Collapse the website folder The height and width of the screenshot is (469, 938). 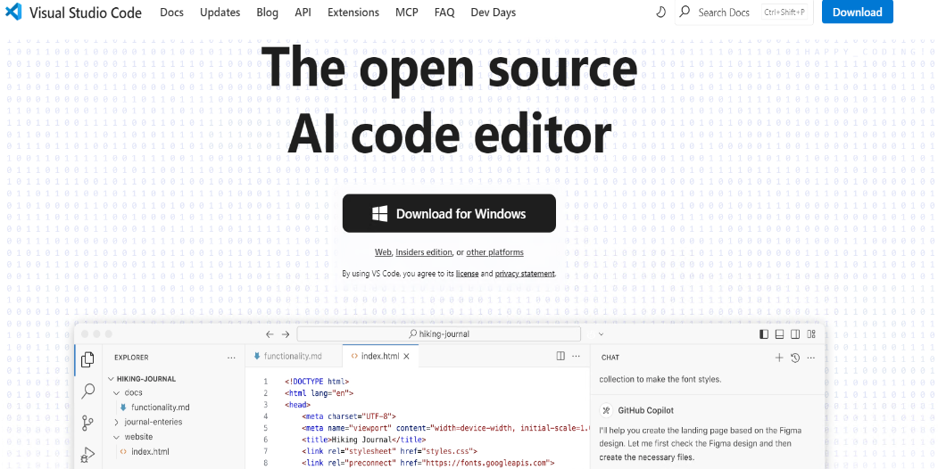coord(116,437)
